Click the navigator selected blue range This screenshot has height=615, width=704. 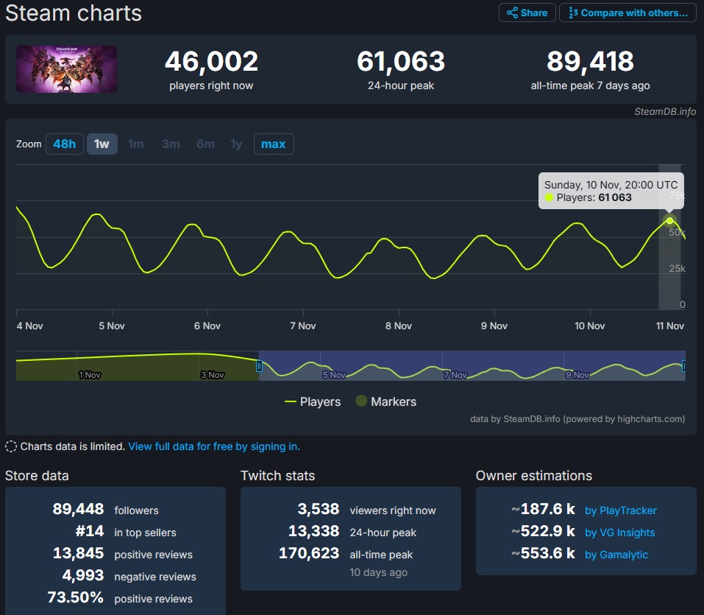[x=472, y=366]
